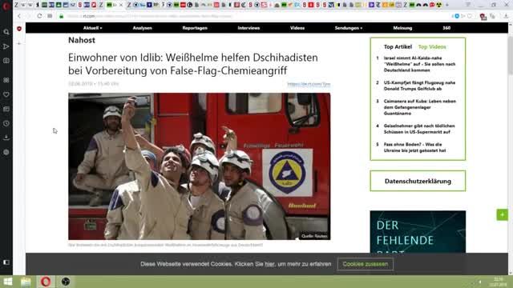The image size is (513, 288).
Task: Open Downloads arrow icon in sidebar
Action: tap(6, 138)
